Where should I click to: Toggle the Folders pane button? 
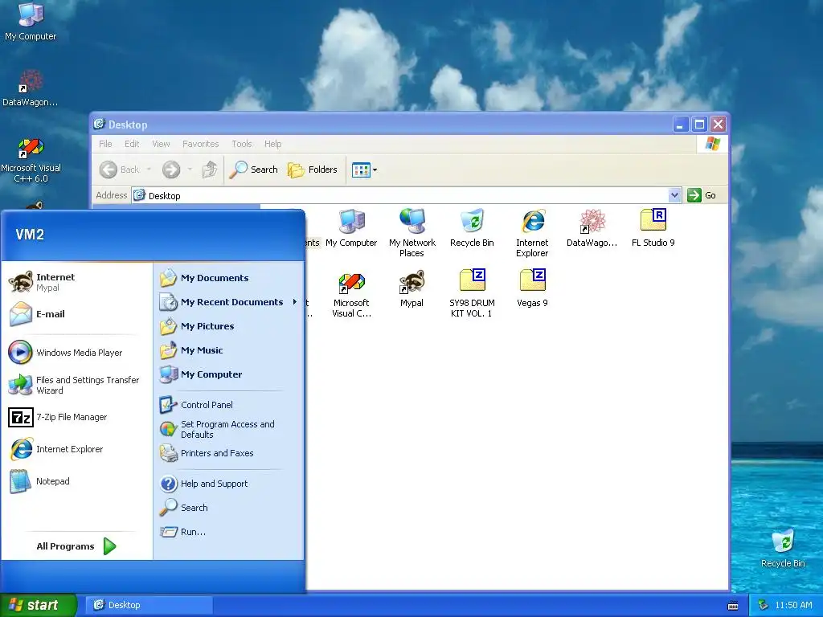tap(313, 170)
